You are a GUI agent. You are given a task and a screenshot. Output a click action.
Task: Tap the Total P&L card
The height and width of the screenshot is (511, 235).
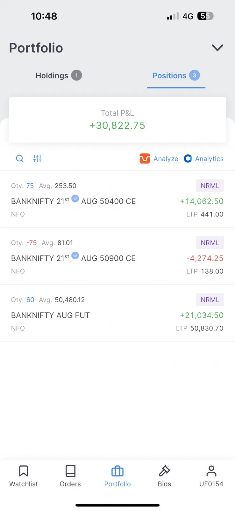pos(117,120)
